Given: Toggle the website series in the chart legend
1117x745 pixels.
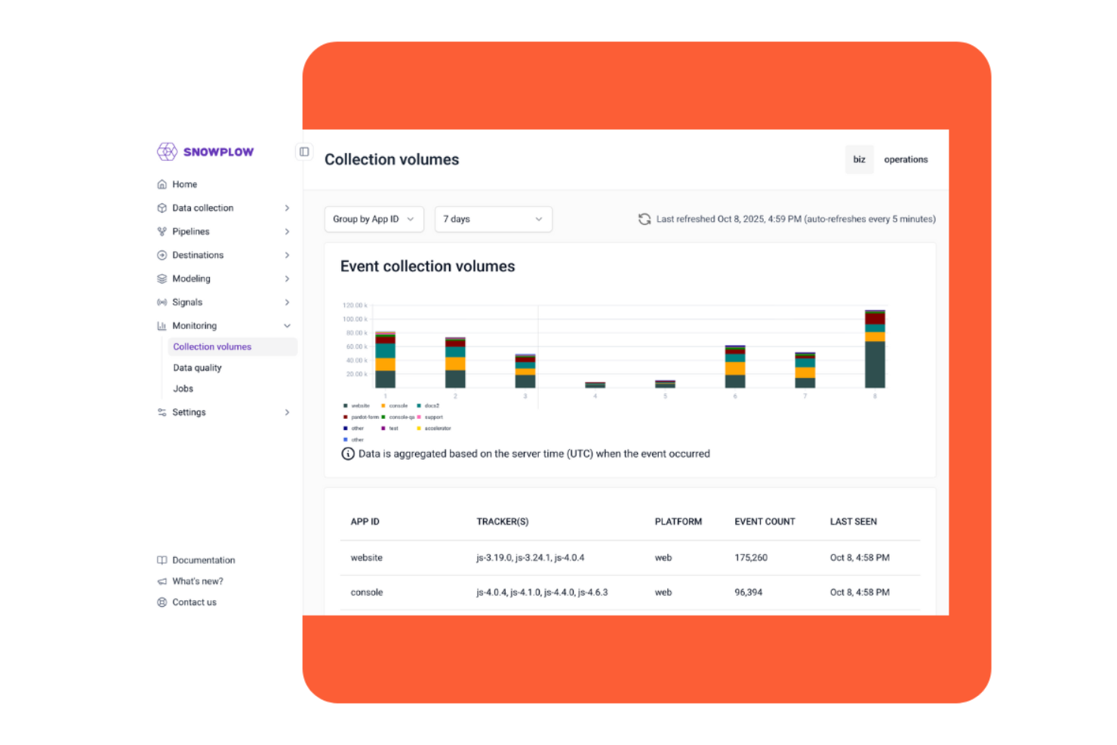Looking at the screenshot, I should [x=356, y=405].
